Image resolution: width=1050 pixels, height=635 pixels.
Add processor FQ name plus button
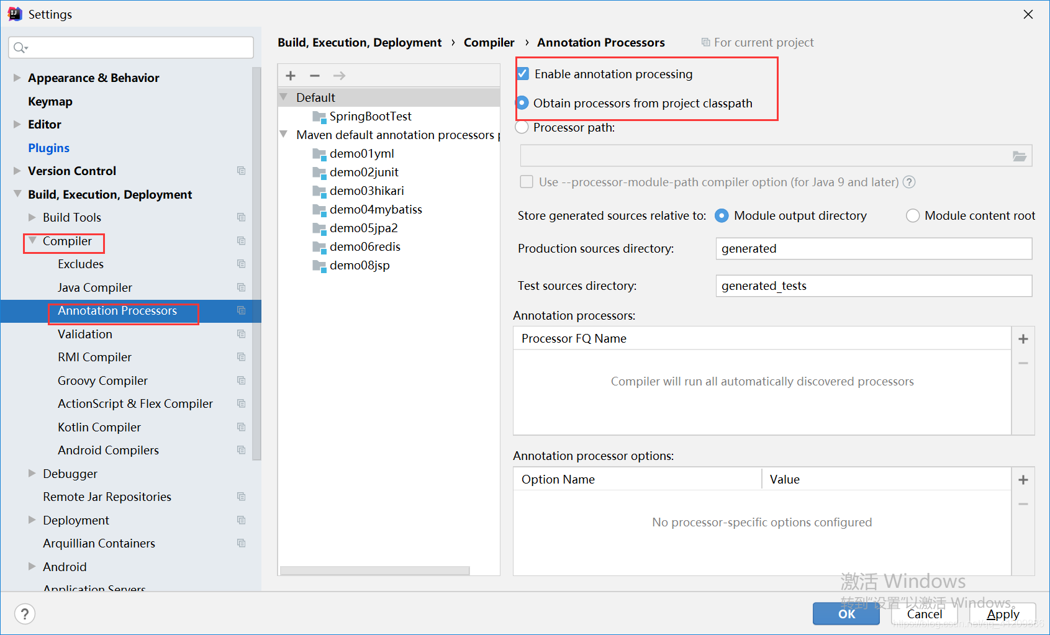(1023, 339)
